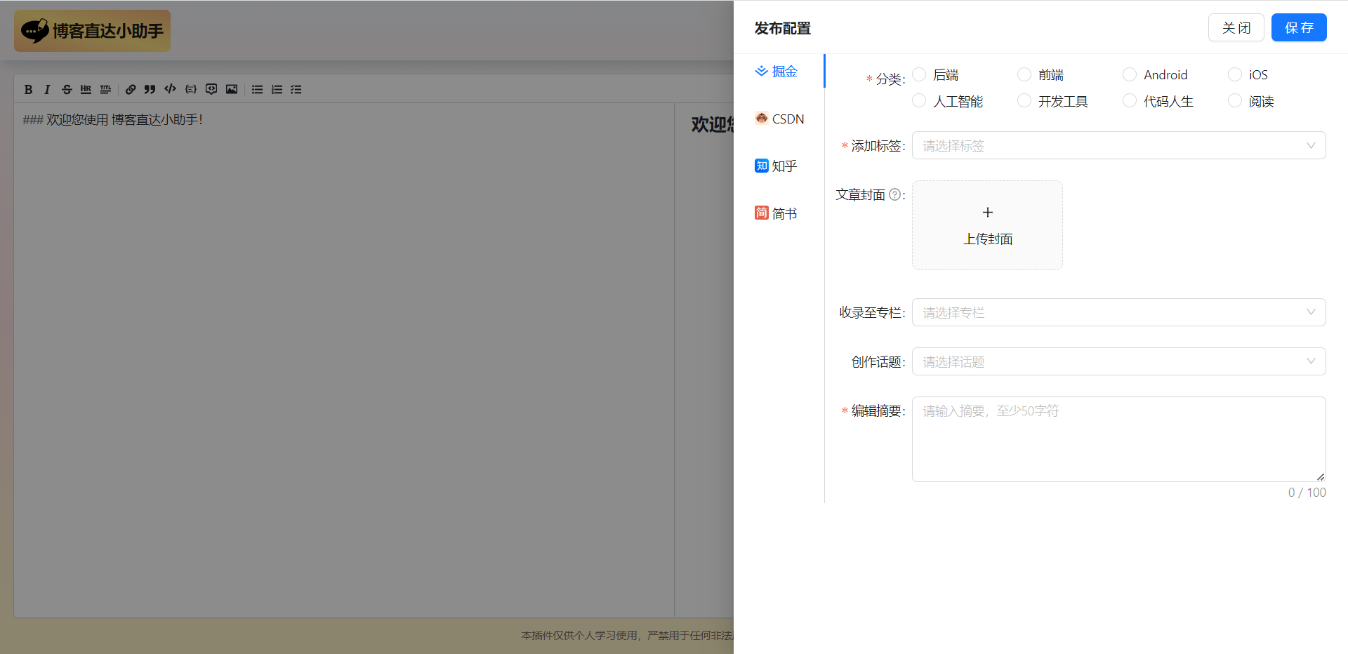The height and width of the screenshot is (654, 1348).
Task: Open the 知乎 platform tab
Action: 776,166
